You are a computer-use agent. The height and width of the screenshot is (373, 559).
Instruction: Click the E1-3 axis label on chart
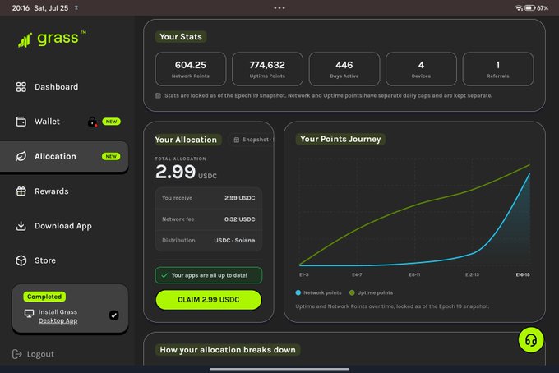click(x=303, y=274)
